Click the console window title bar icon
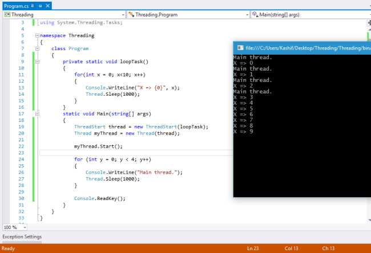The height and width of the screenshot is (253, 371). point(240,48)
